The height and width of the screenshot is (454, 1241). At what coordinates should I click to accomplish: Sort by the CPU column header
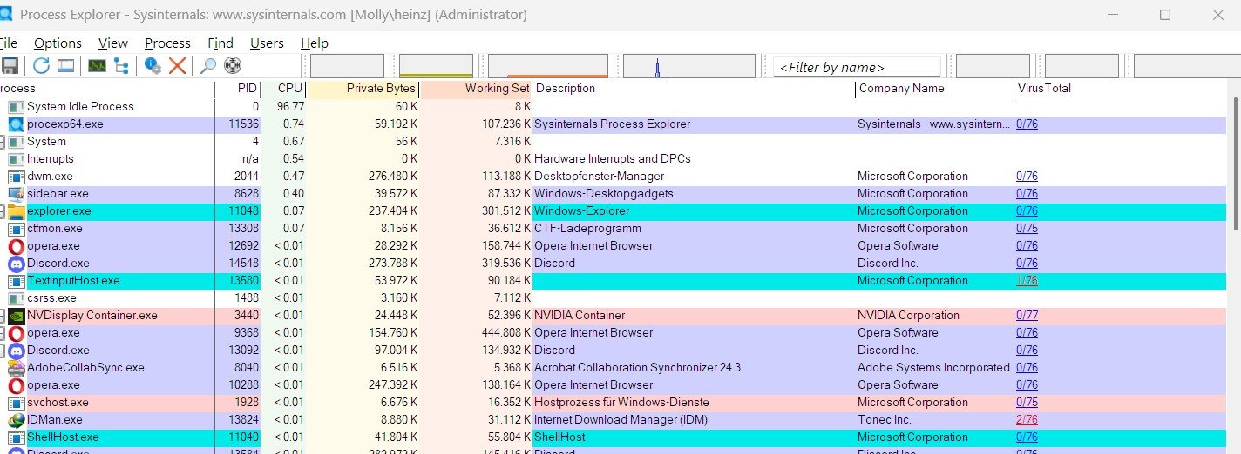coord(284,89)
